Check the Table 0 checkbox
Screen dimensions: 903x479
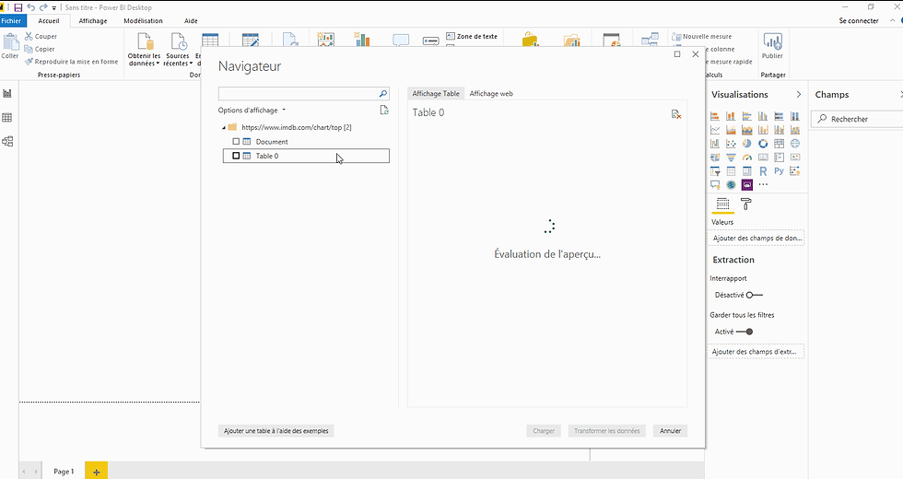[236, 156]
